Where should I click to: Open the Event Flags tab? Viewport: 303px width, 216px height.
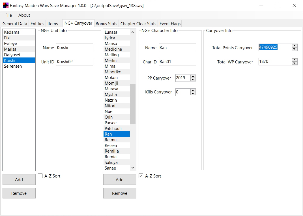tap(170, 23)
